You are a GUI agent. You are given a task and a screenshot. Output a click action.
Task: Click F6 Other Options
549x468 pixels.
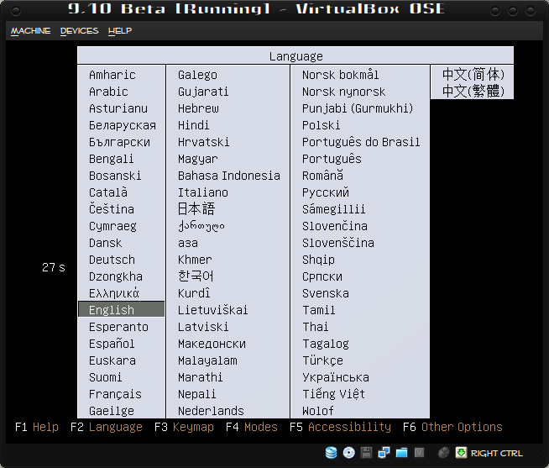tap(452, 427)
